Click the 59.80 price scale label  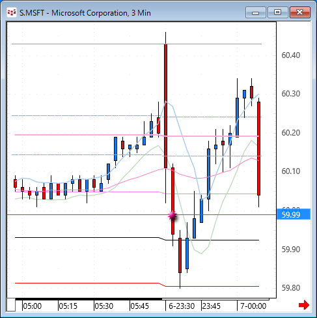[291, 288]
